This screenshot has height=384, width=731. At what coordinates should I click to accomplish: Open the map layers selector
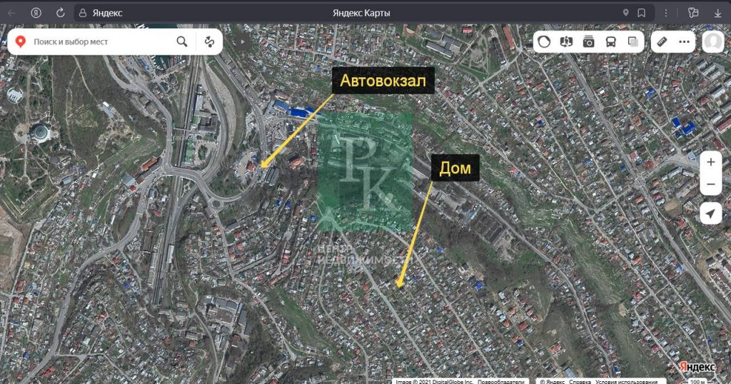(x=633, y=42)
